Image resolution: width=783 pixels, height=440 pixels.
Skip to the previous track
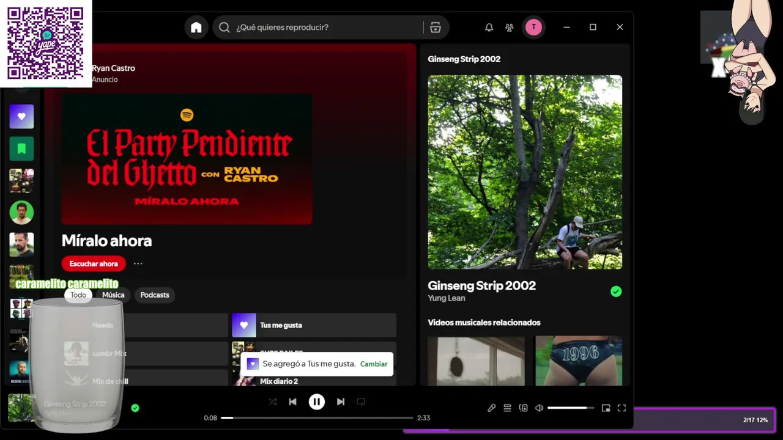292,402
